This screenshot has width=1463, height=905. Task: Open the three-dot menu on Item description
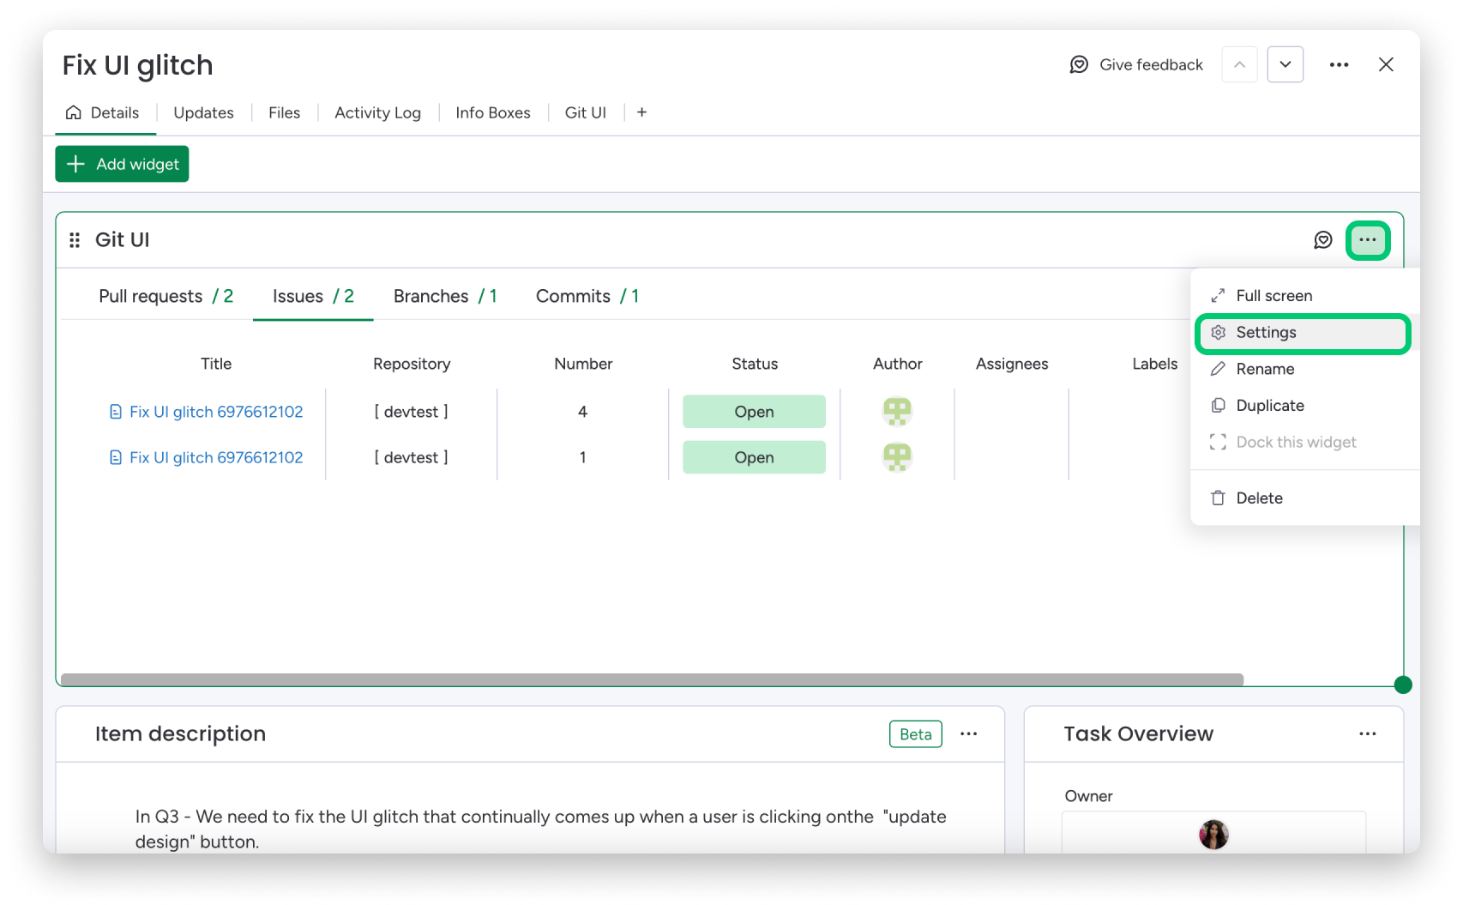click(969, 733)
